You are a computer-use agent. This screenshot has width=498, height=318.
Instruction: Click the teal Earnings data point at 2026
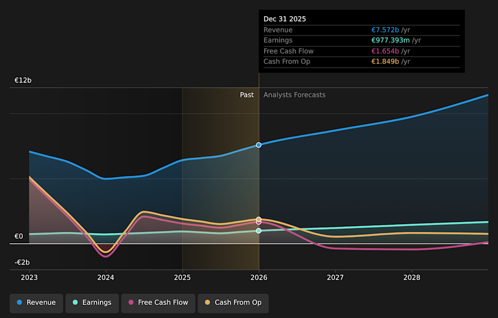pyautogui.click(x=259, y=231)
